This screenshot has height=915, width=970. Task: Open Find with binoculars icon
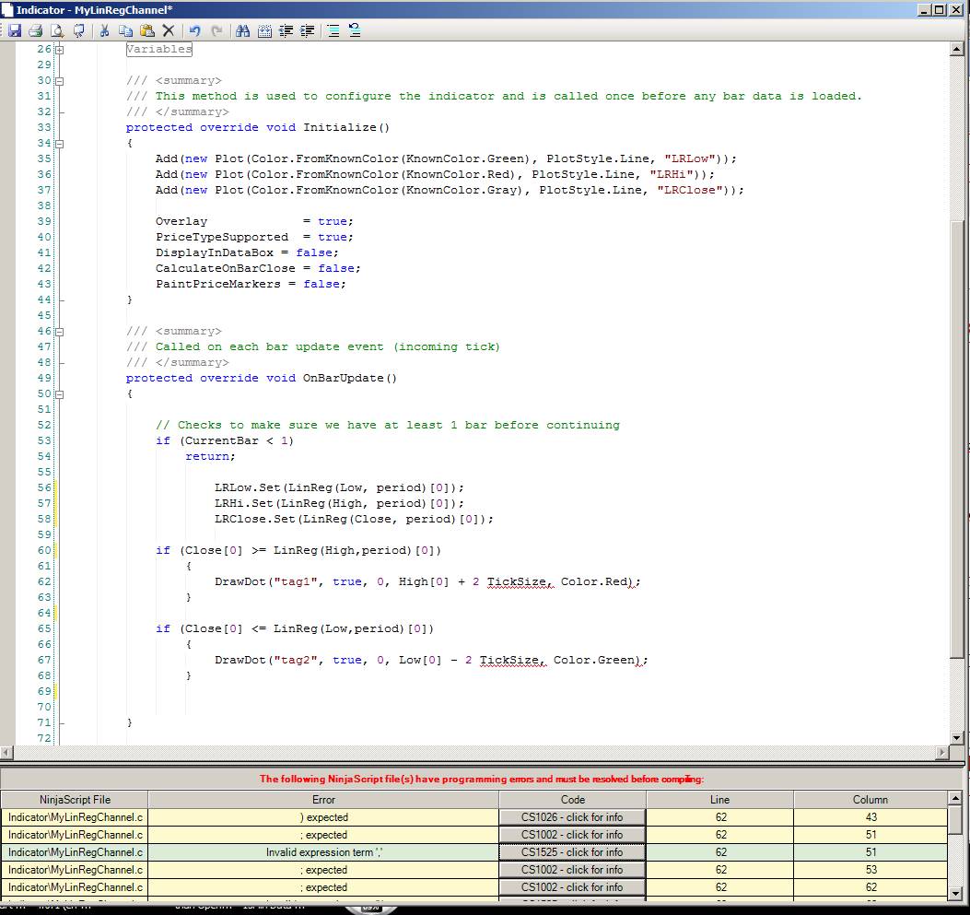pyautogui.click(x=243, y=30)
